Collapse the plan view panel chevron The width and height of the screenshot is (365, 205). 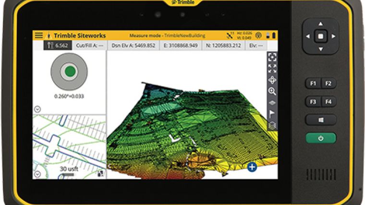[37, 174]
